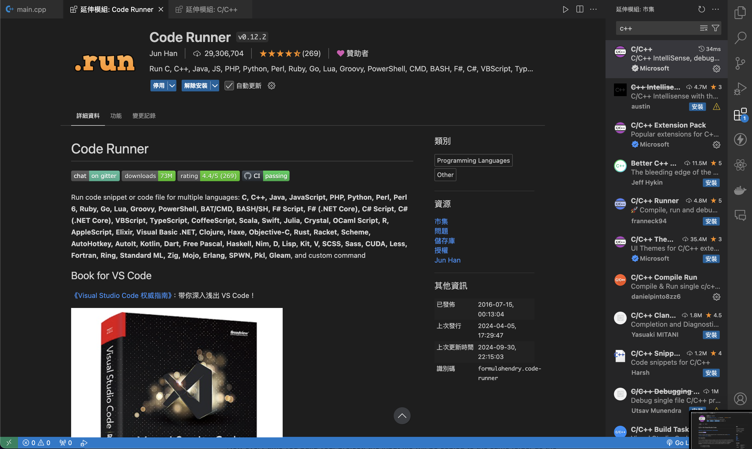Image resolution: width=752 pixels, height=449 pixels.
Task: Open Source Control view in activity bar
Action: click(740, 63)
